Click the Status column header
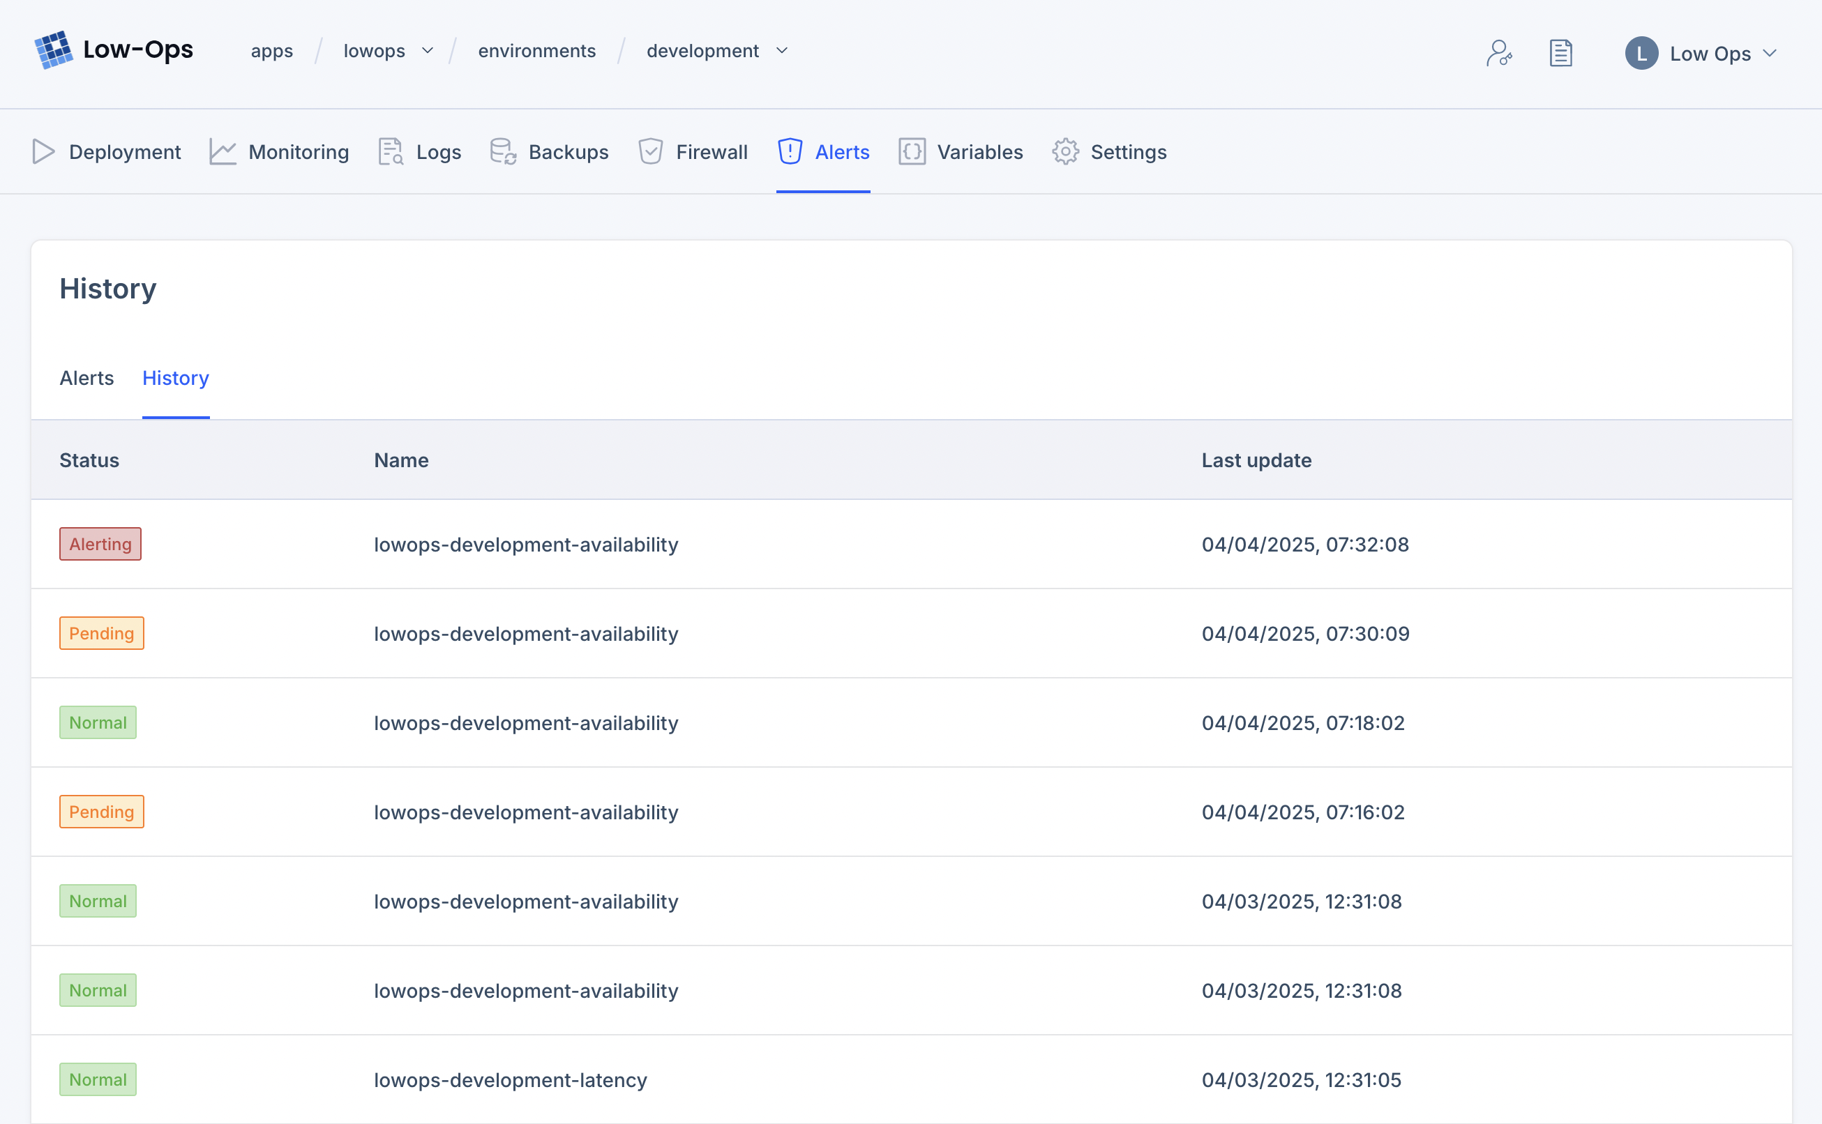The width and height of the screenshot is (1822, 1124). 89,460
